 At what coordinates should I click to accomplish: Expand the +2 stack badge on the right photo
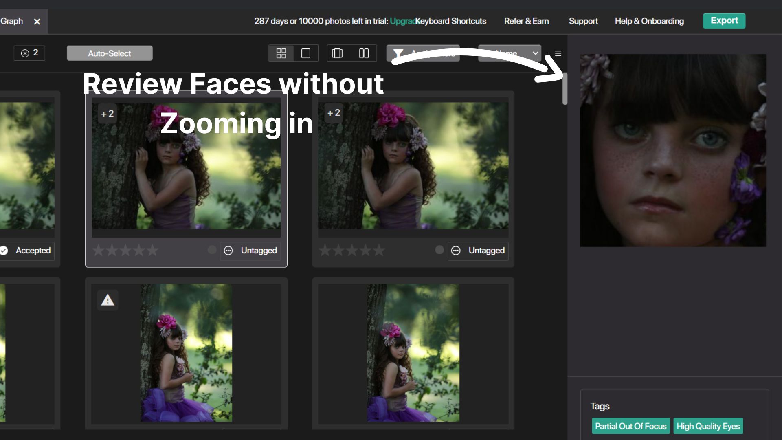point(333,113)
